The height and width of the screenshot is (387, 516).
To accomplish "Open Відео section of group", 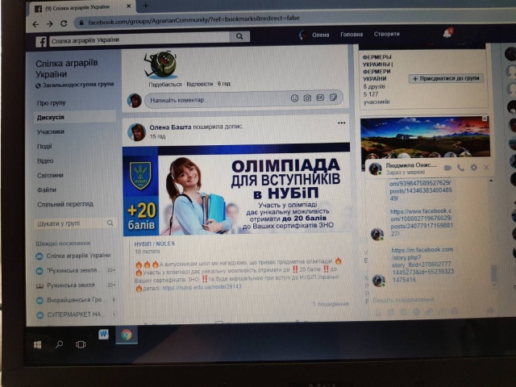I will (x=45, y=160).
